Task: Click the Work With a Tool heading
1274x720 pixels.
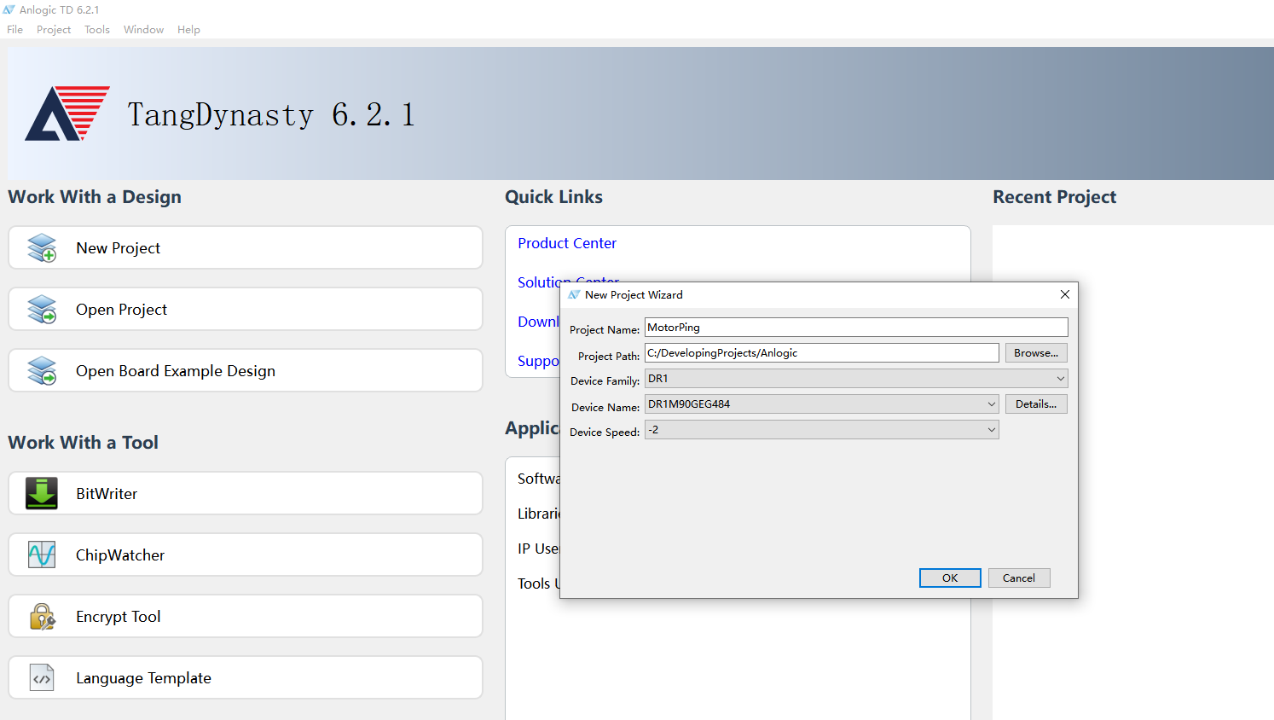Action: (x=84, y=443)
